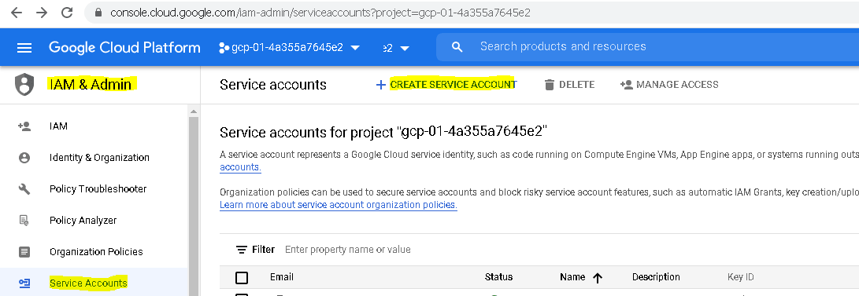Click the Google Cloud Platform logo text

click(124, 48)
